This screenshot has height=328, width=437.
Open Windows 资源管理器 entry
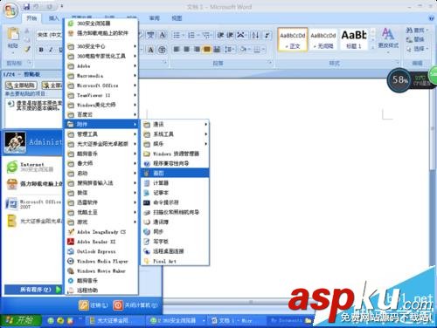[175, 154]
